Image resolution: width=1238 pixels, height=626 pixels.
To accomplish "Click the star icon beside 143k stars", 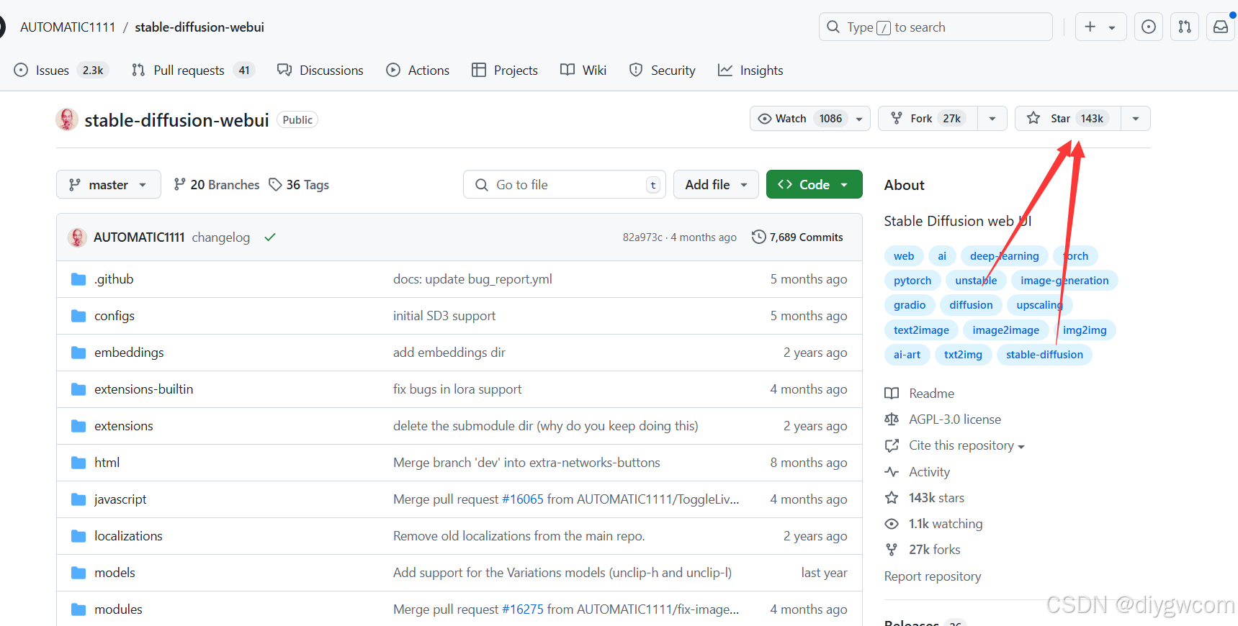I will click(x=892, y=498).
